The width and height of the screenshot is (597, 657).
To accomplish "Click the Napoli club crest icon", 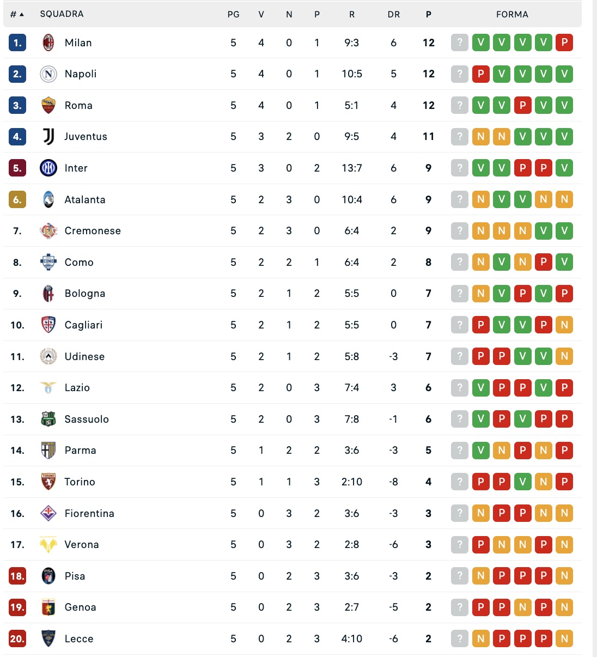I will [48, 74].
